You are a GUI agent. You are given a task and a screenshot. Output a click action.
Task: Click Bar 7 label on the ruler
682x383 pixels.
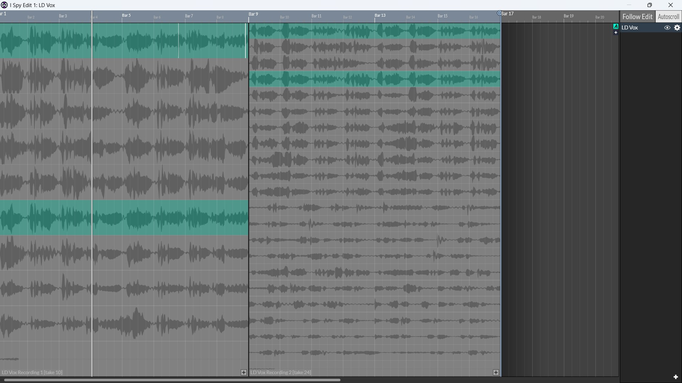tap(189, 16)
